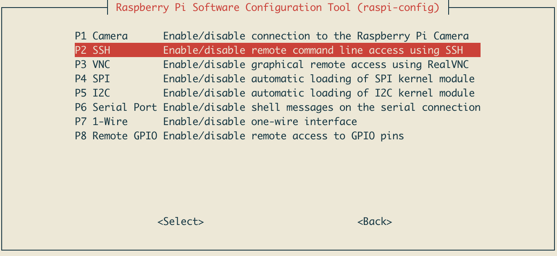The image size is (557, 256).
Task: Select the P6 Serial Port entry
Action: click(x=116, y=107)
